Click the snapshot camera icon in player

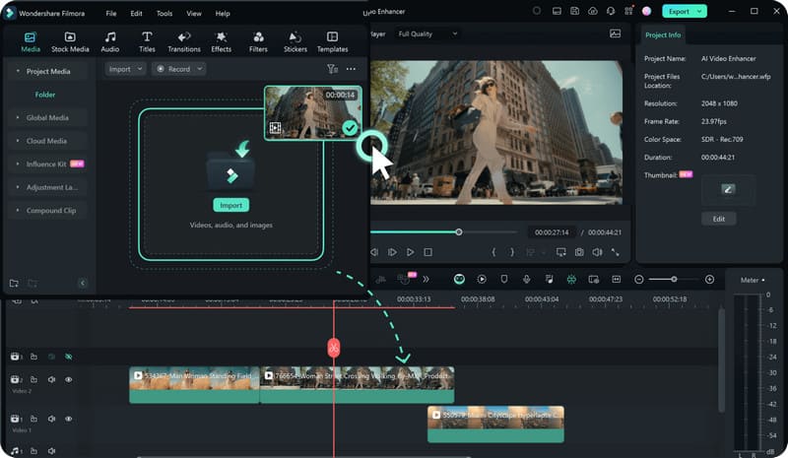579,252
